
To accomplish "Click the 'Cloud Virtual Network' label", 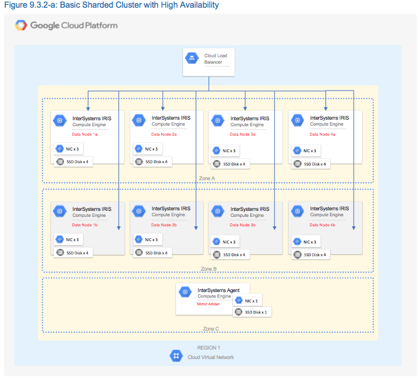I will click(210, 357).
